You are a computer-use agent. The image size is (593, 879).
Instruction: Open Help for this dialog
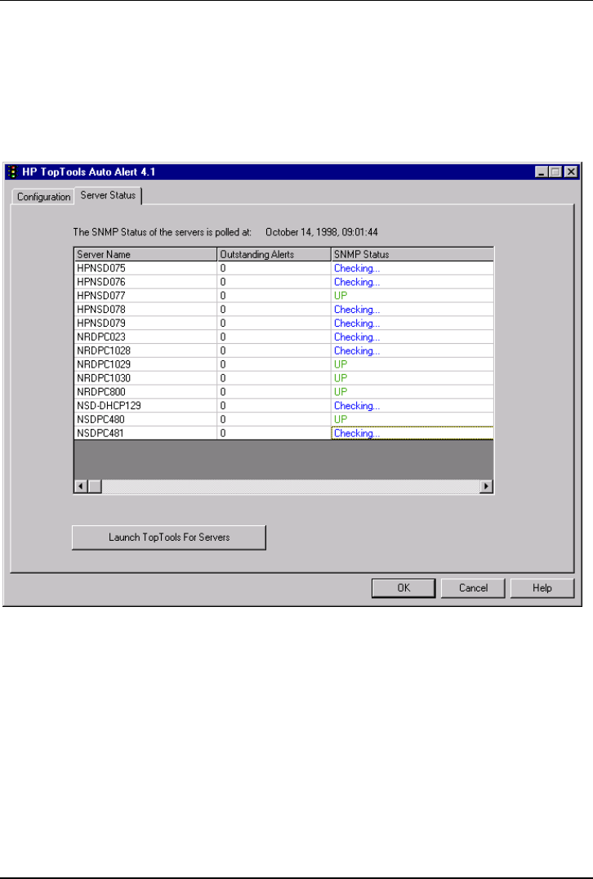pos(542,588)
